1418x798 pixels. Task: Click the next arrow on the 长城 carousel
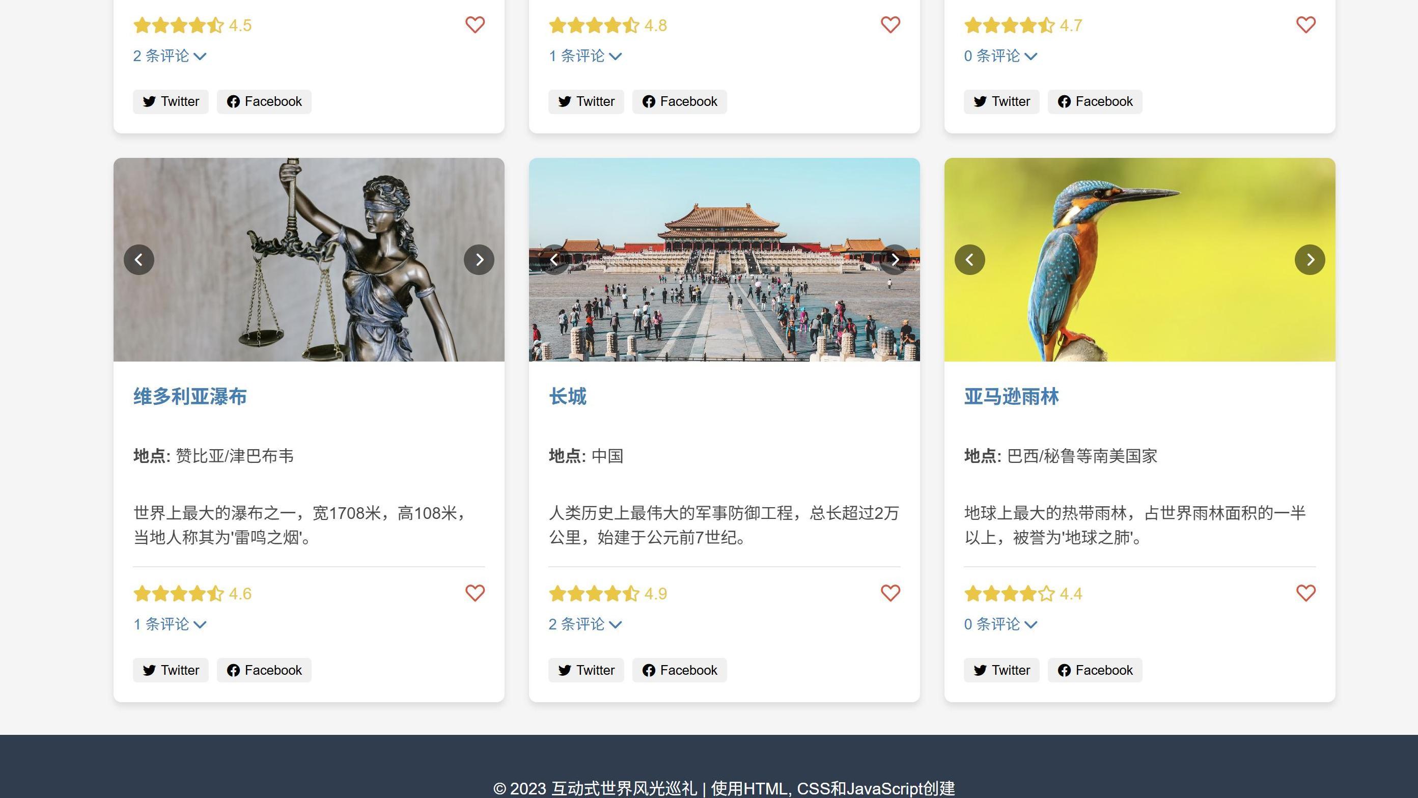coord(895,259)
